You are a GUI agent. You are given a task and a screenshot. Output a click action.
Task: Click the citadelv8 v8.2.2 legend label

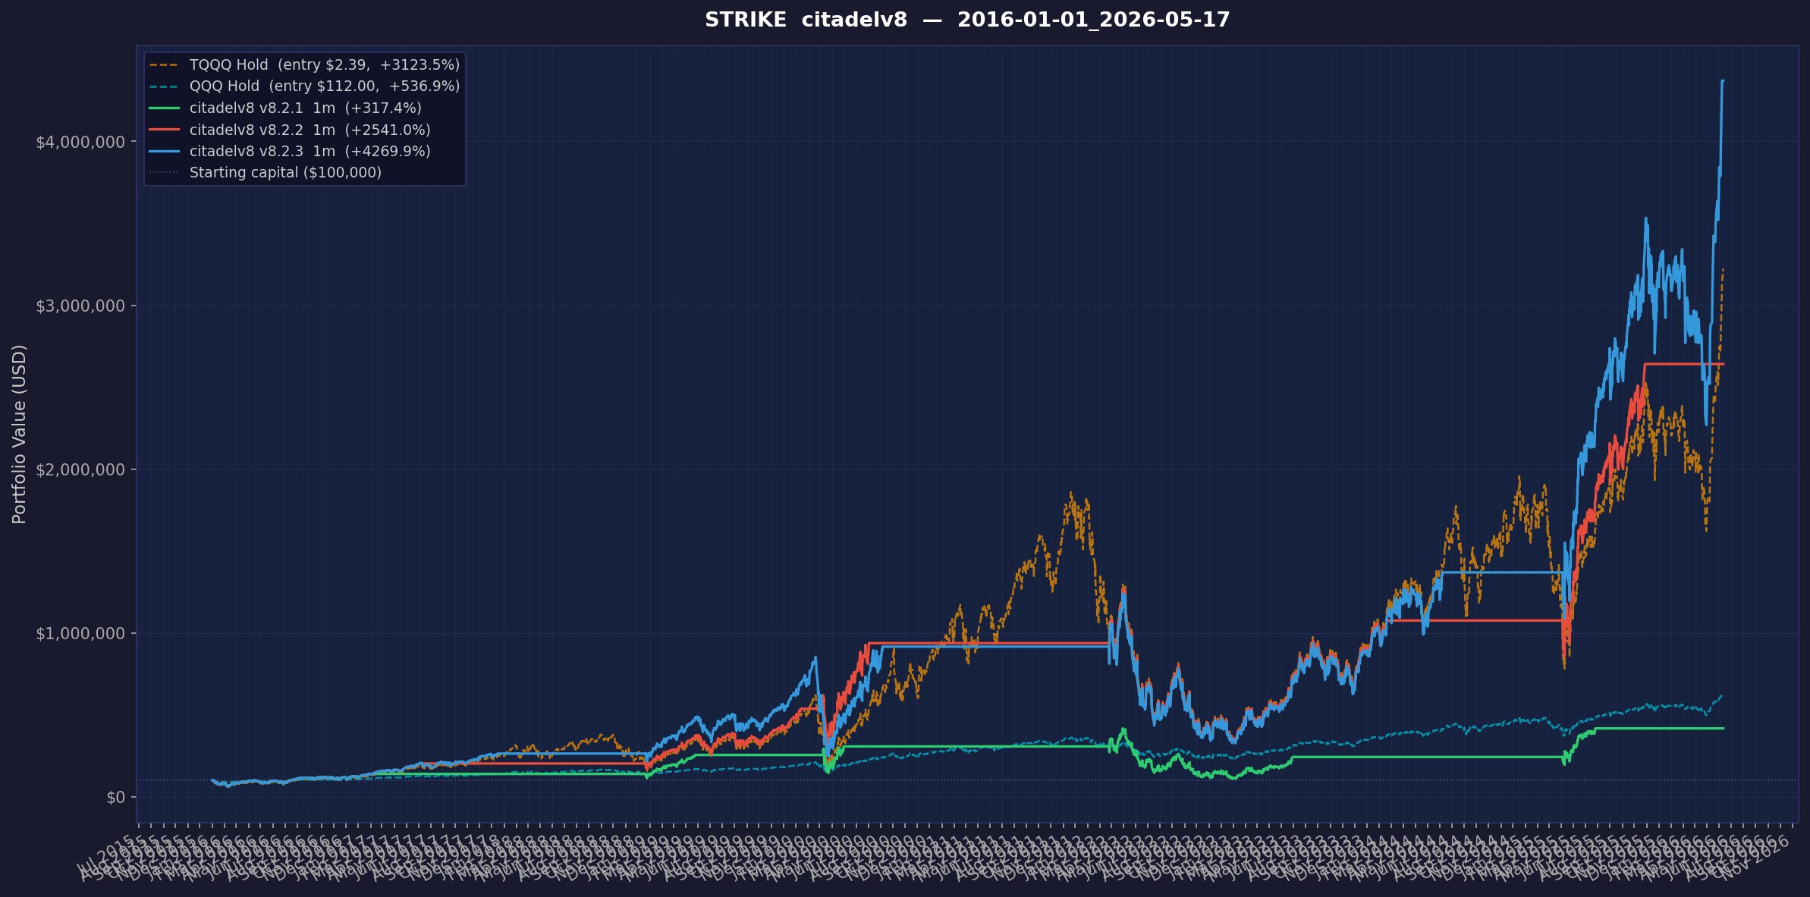[x=310, y=130]
